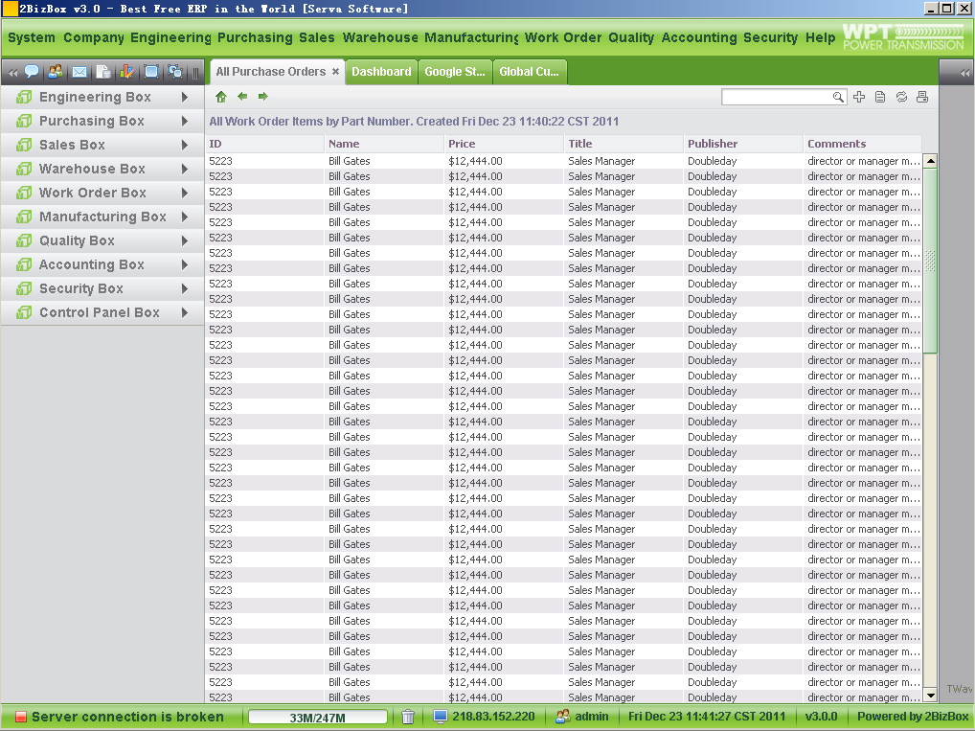
Task: Click the chat bubble icon in sidebar toolbar
Action: point(32,72)
